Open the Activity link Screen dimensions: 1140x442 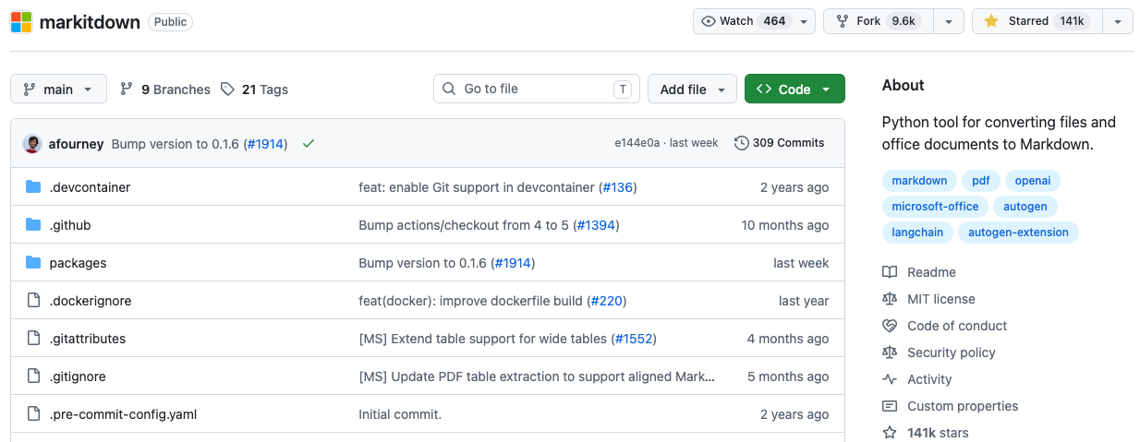(917, 379)
